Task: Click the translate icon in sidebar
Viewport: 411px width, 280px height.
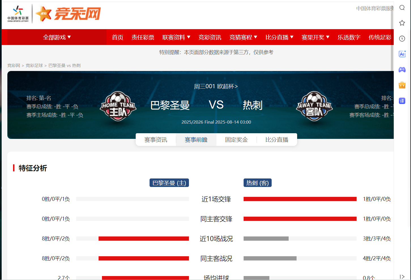Action: (402, 101)
